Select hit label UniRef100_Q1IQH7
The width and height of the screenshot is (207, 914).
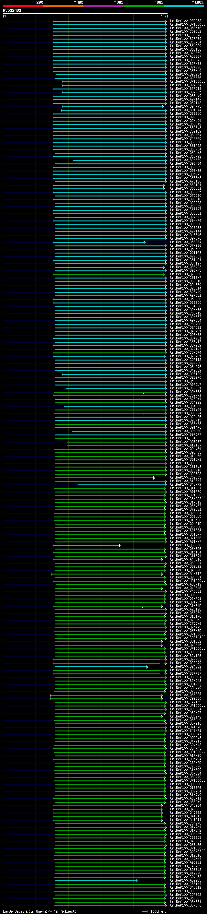tap(186, 488)
